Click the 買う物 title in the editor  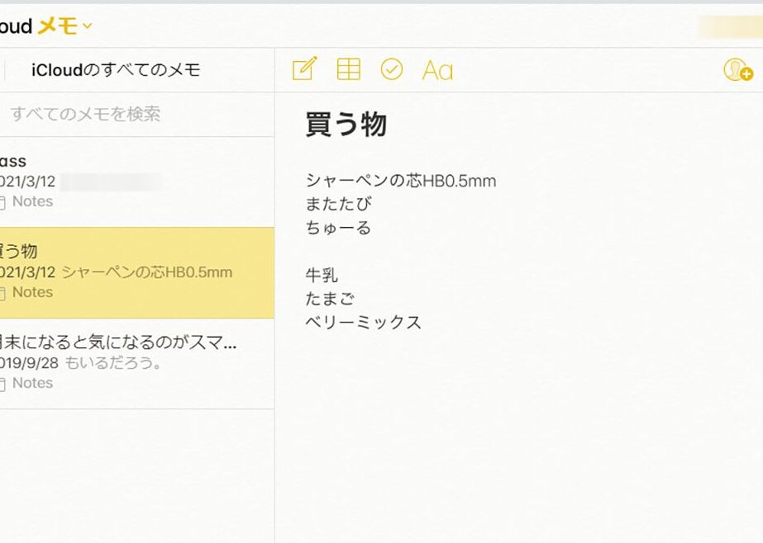tap(346, 124)
